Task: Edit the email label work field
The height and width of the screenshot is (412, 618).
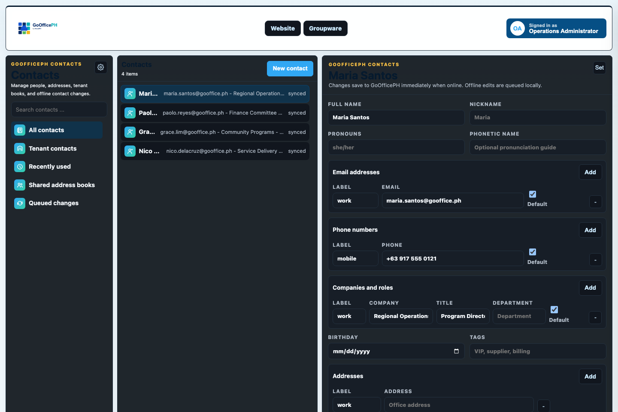Action: point(355,200)
